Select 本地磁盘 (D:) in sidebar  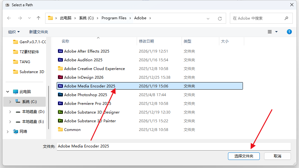tap(30, 112)
